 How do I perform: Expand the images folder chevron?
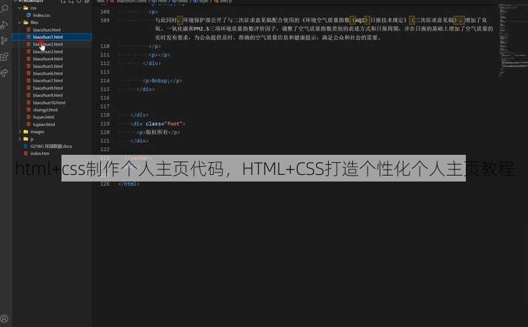coord(20,131)
